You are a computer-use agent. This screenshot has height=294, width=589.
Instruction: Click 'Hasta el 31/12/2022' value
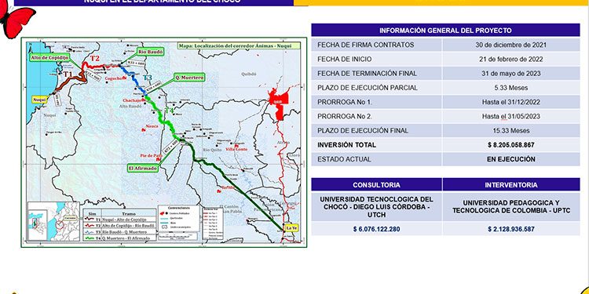click(511, 102)
